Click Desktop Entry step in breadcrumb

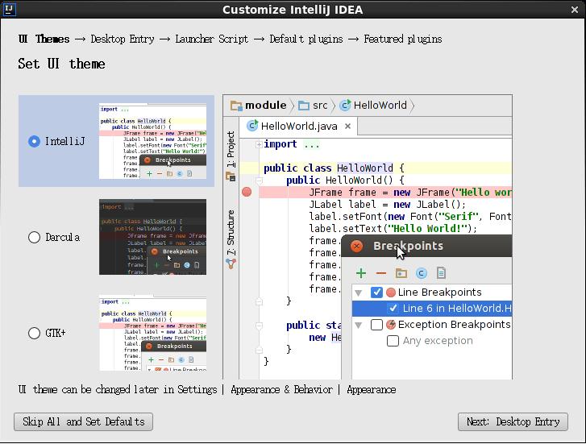pos(123,39)
